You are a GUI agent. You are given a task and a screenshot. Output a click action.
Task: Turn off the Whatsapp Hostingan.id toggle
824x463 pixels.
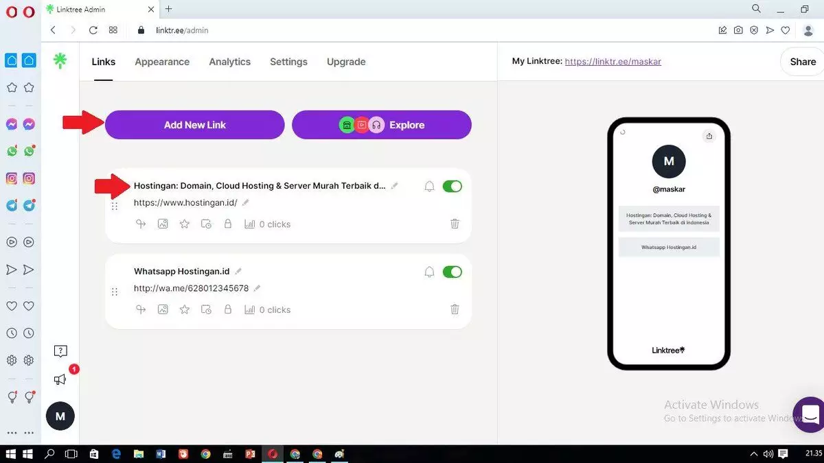pyautogui.click(x=453, y=272)
